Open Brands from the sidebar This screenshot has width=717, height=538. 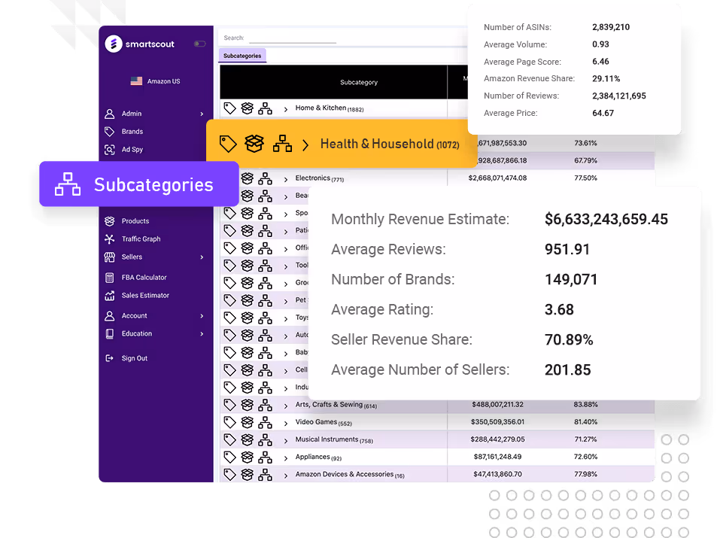[132, 131]
